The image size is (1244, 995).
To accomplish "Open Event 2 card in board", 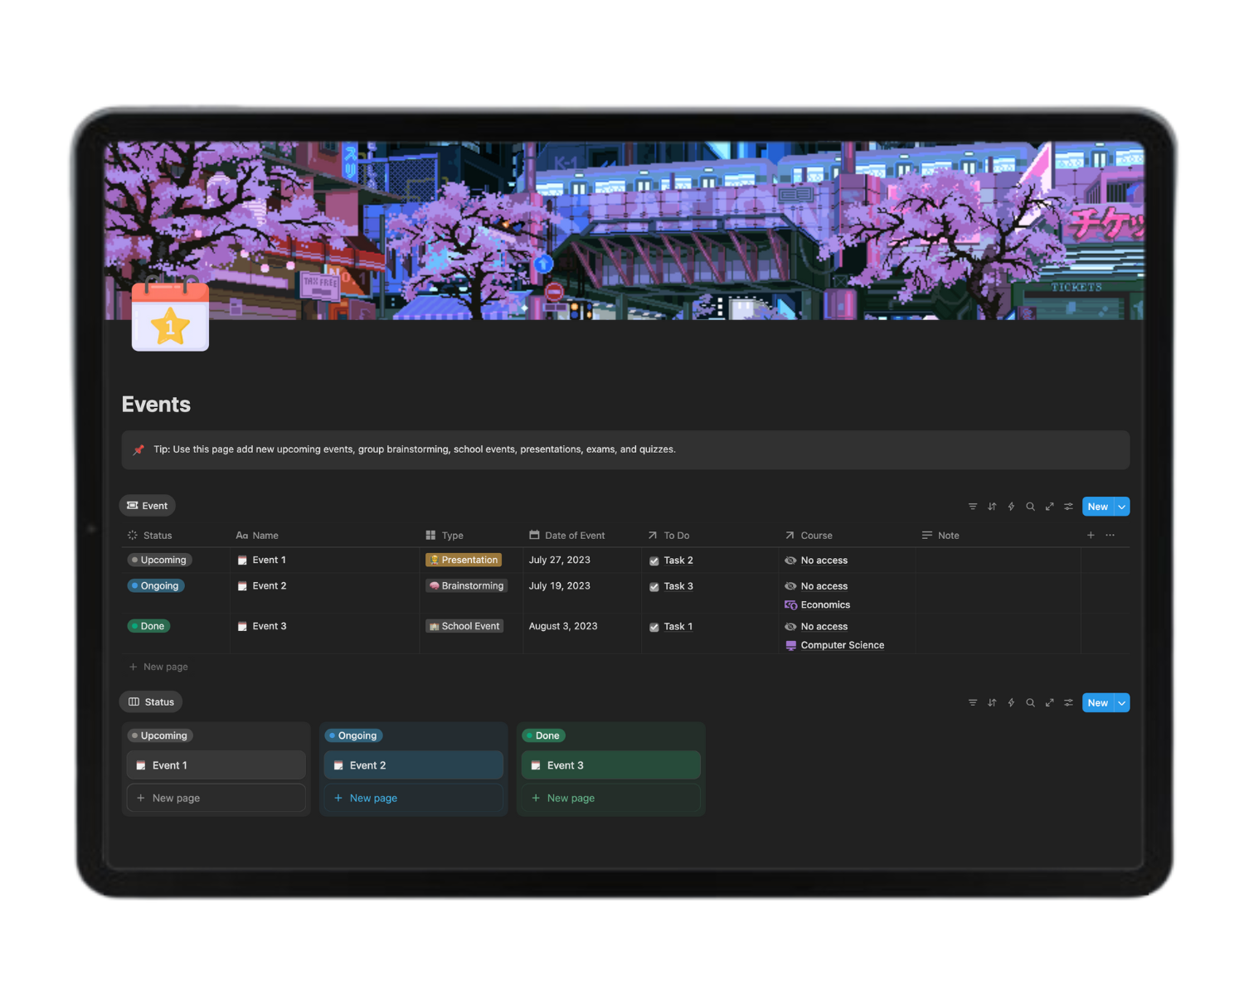I will point(413,765).
